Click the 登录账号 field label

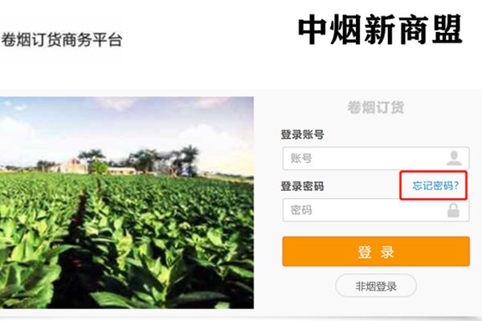coord(302,135)
